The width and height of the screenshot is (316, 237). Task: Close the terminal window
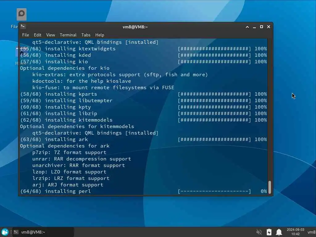(268, 27)
